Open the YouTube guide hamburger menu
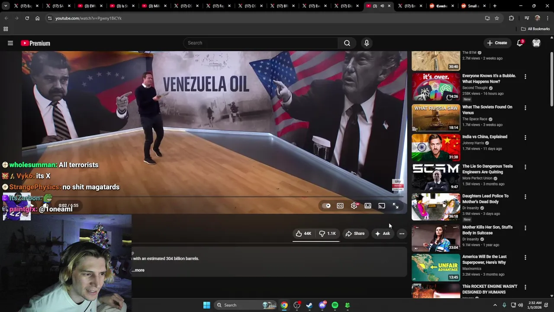Screen dimensions: 554x312 [10, 43]
